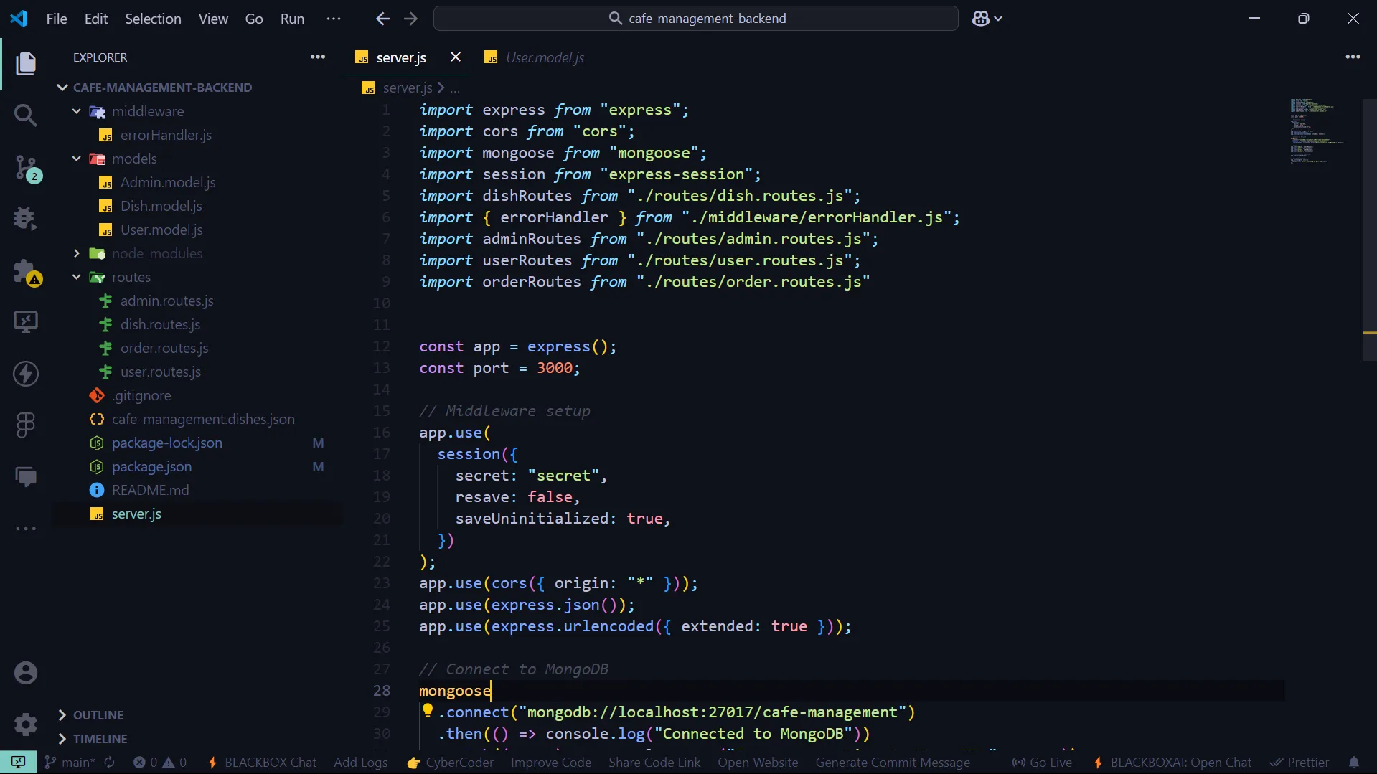The height and width of the screenshot is (774, 1377).
Task: Click the lightbulb code action icon
Action: [428, 710]
